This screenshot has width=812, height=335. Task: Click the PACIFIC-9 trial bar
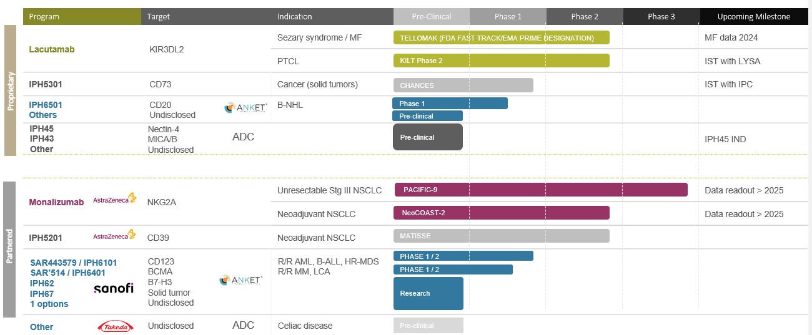541,190
